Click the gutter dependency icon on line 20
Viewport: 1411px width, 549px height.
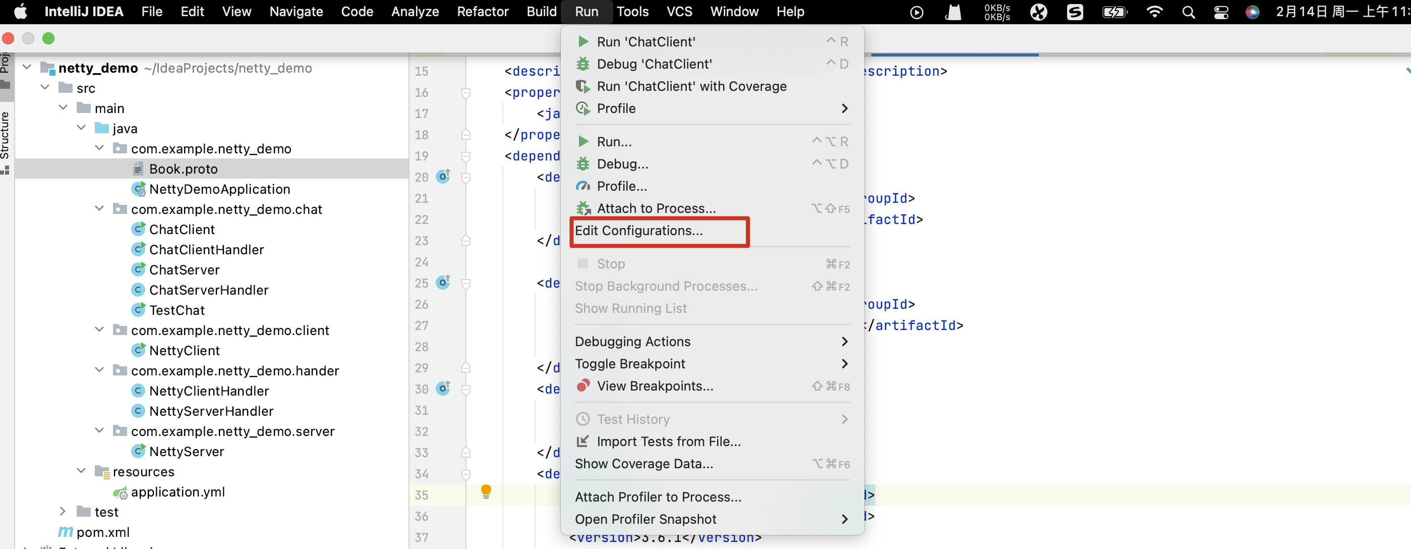pyautogui.click(x=443, y=177)
